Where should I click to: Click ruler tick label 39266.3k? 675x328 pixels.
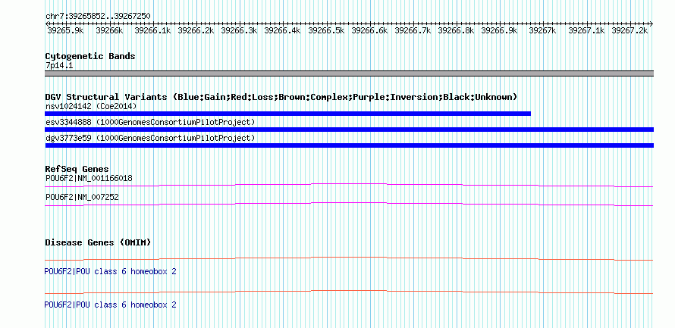(x=239, y=30)
